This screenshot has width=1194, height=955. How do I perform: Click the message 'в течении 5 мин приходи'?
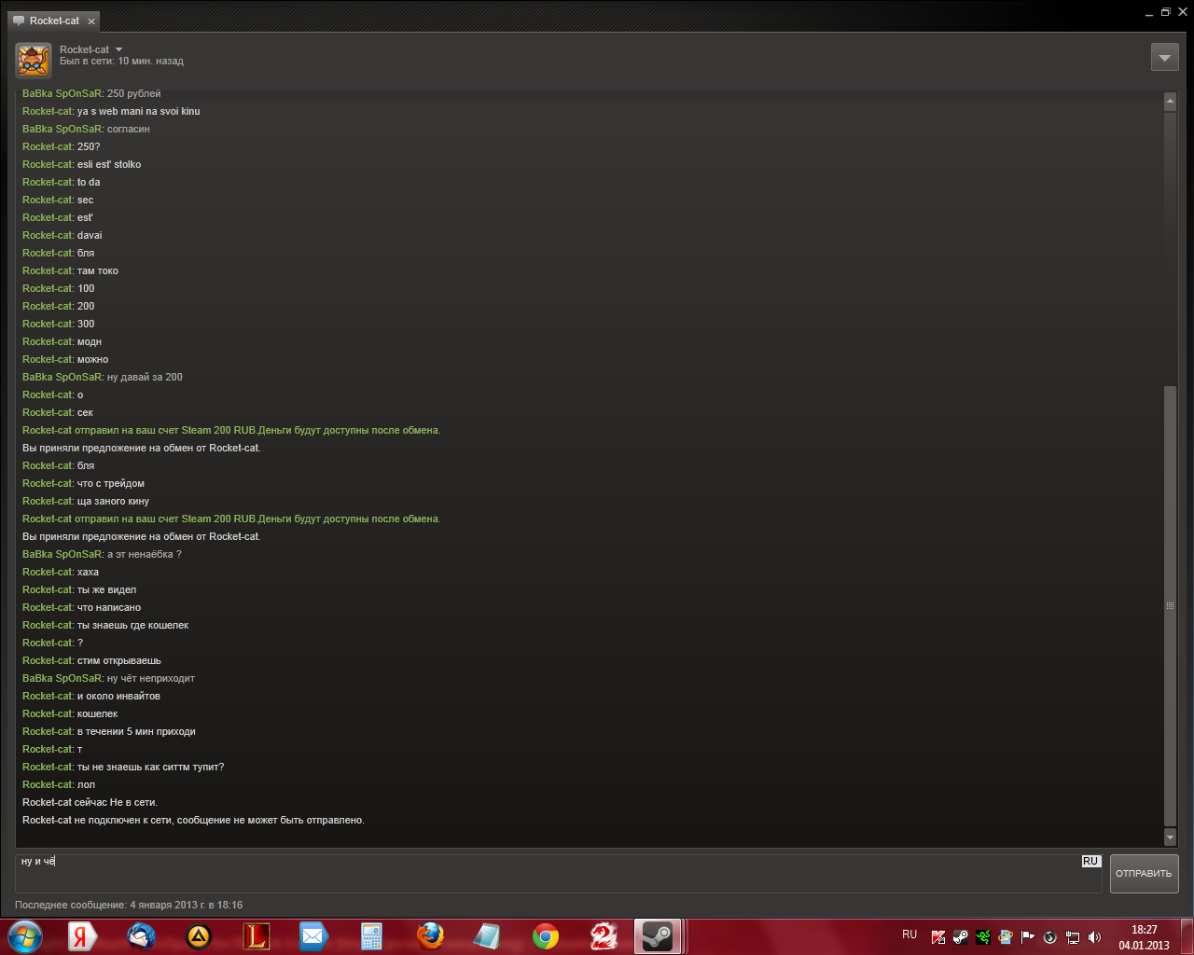(x=136, y=731)
